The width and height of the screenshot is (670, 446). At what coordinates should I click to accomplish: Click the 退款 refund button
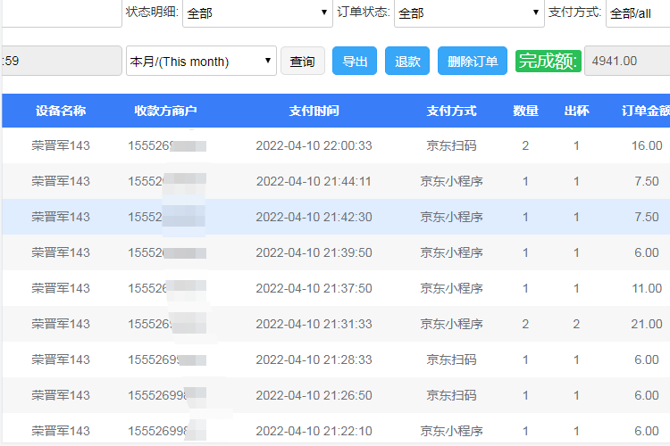[407, 62]
